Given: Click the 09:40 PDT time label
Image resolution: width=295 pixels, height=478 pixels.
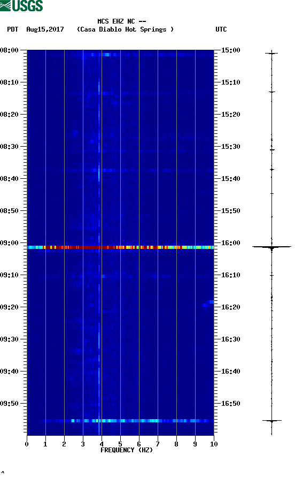Looking at the screenshot, I should click(9, 371).
